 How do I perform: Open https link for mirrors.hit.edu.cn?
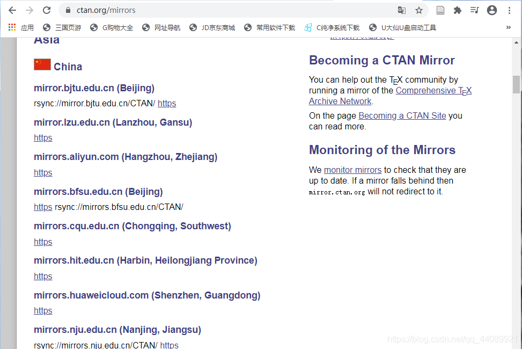(43, 276)
